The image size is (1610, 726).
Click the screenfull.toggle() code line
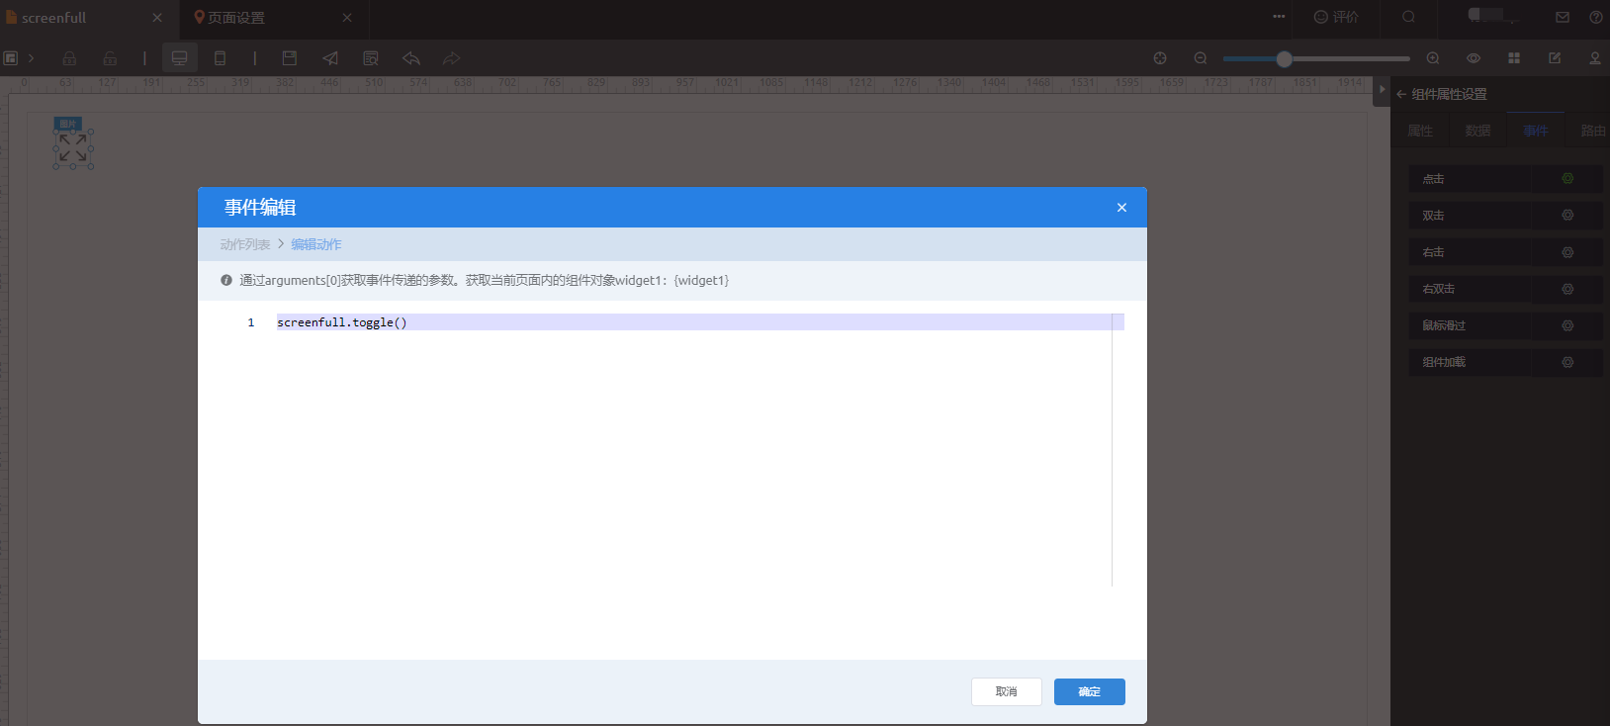pos(342,322)
